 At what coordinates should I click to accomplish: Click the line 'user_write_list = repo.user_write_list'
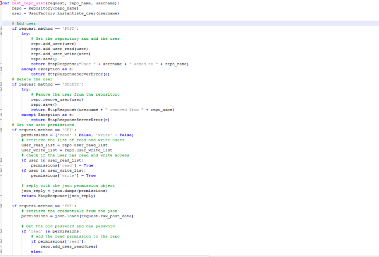pyautogui.click(x=67, y=150)
